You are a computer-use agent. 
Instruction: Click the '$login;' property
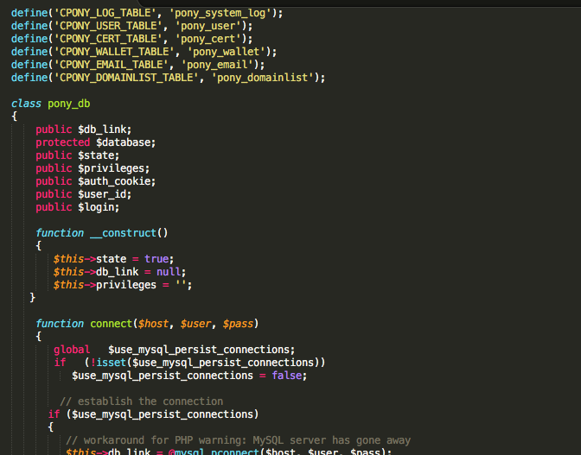pos(99,207)
